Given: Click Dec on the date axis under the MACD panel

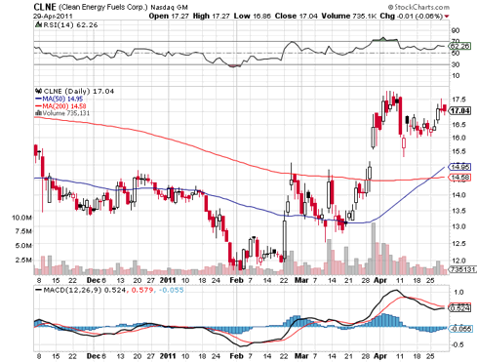Looking at the screenshot, I should tap(94, 356).
